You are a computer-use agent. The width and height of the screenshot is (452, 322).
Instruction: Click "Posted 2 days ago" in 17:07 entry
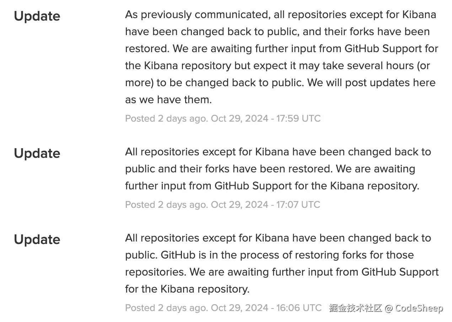pos(166,205)
